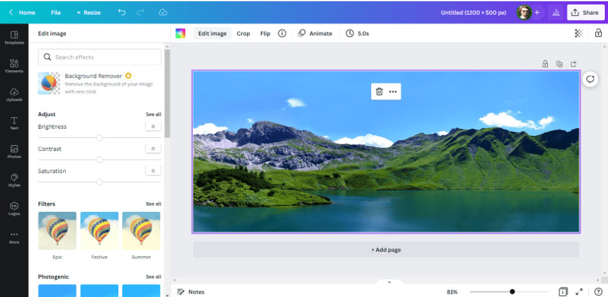Open the transparency checkerboard icon

(579, 33)
